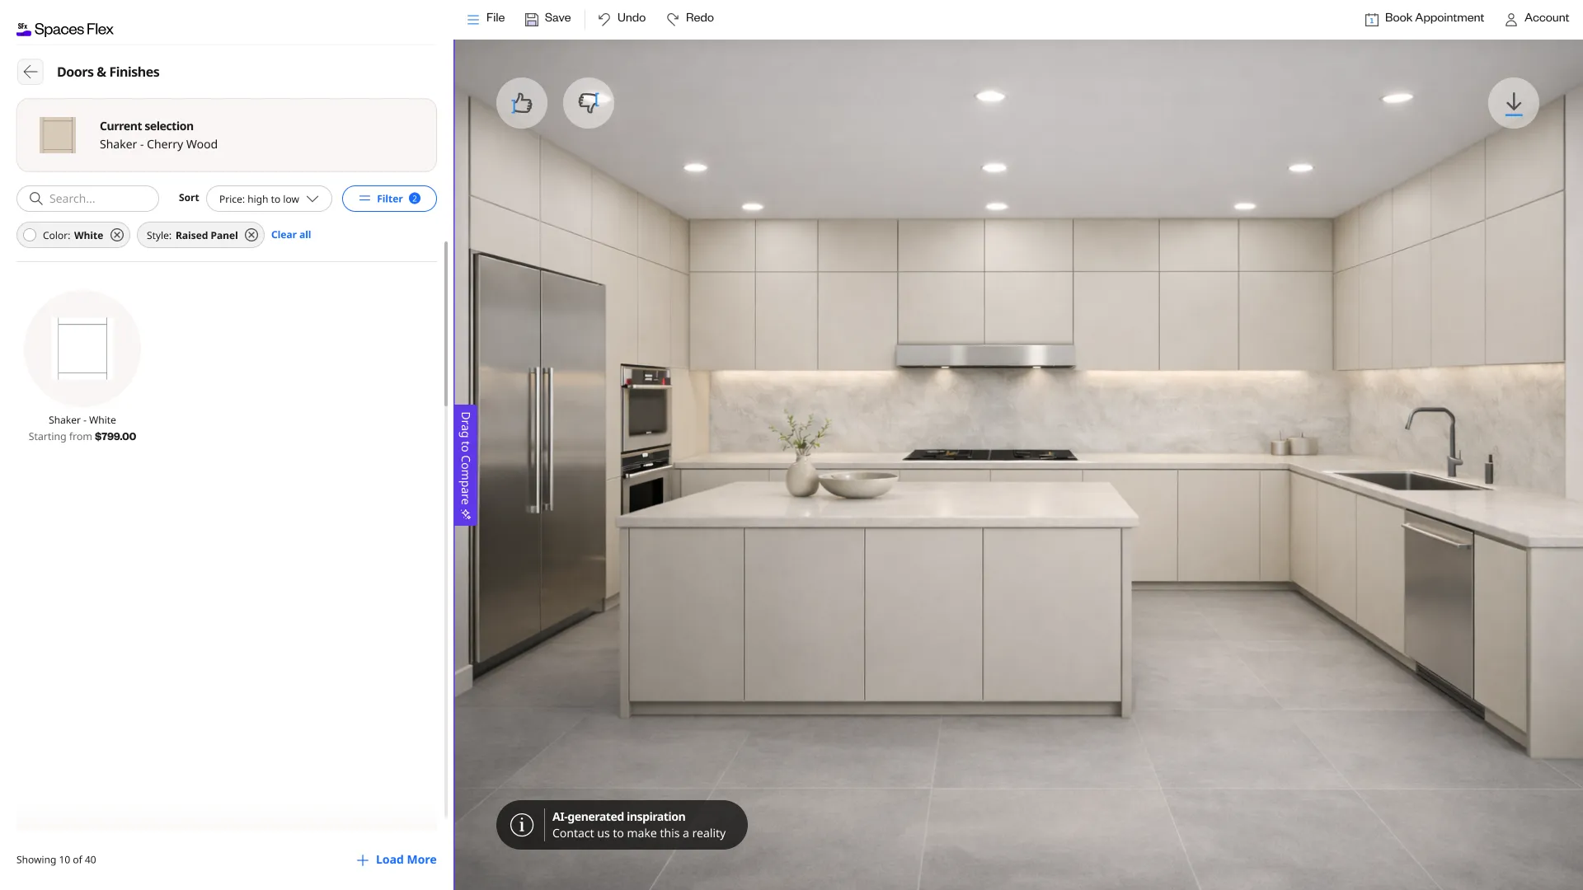Undo the last change

tap(622, 18)
